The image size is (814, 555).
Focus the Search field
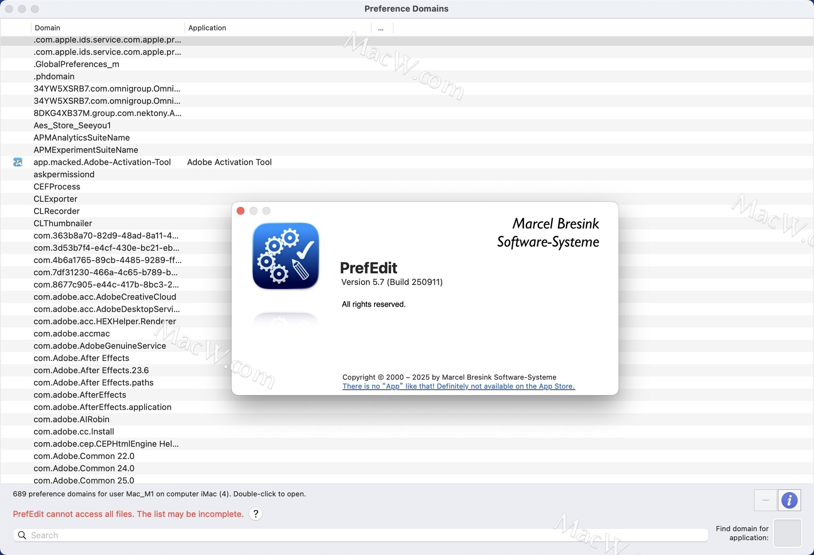361,536
